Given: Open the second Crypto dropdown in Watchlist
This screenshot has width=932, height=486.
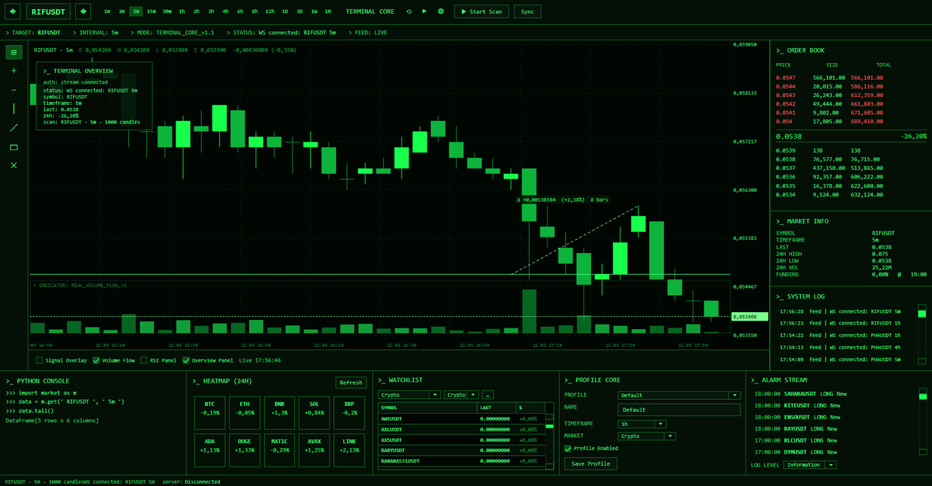Looking at the screenshot, I should [x=461, y=394].
